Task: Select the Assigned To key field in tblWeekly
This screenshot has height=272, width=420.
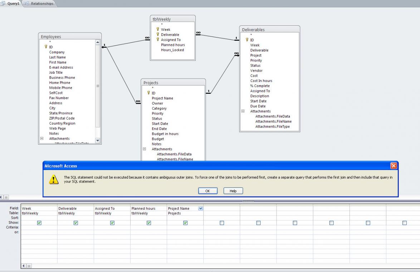Action: (171, 40)
